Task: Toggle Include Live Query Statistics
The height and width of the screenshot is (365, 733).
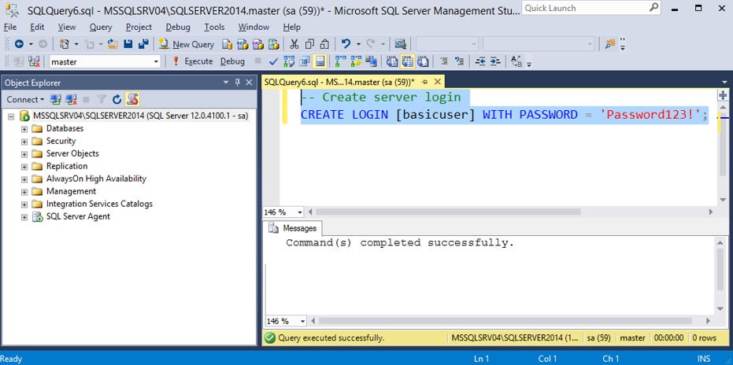Action: [x=356, y=61]
